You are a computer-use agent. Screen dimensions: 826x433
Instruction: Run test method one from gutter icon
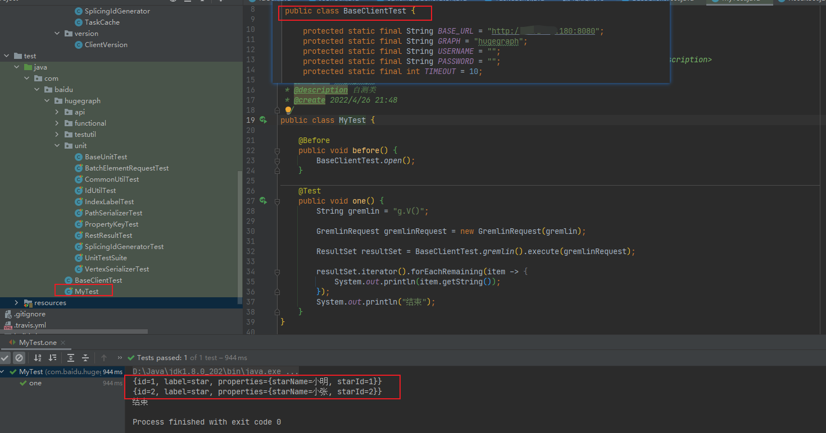click(264, 200)
